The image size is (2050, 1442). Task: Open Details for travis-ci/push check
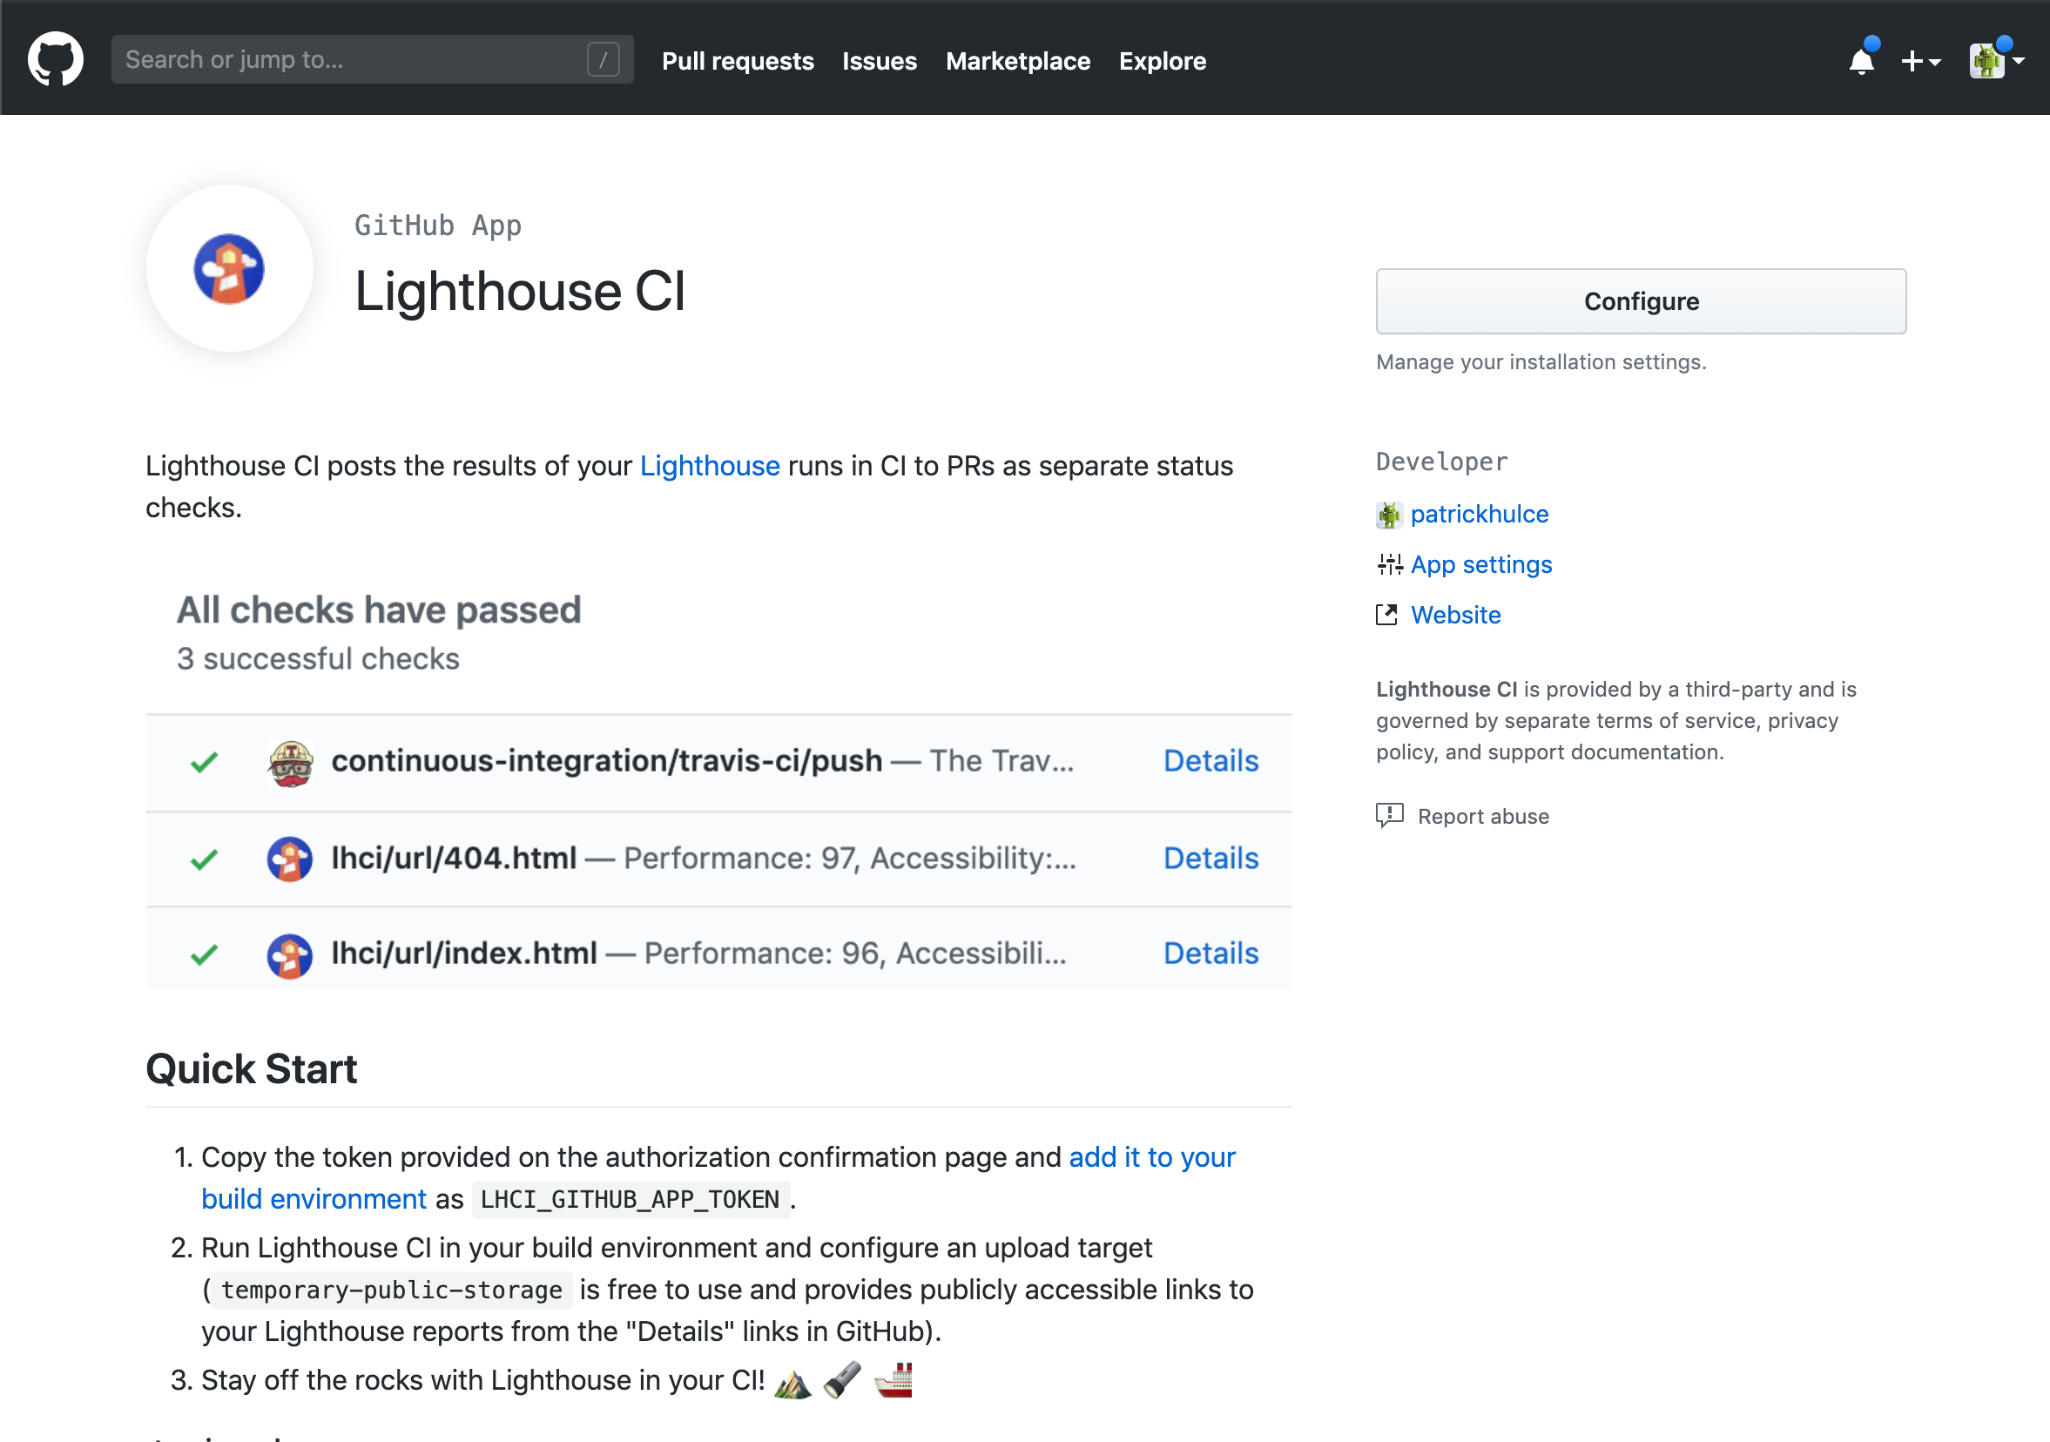1210,761
